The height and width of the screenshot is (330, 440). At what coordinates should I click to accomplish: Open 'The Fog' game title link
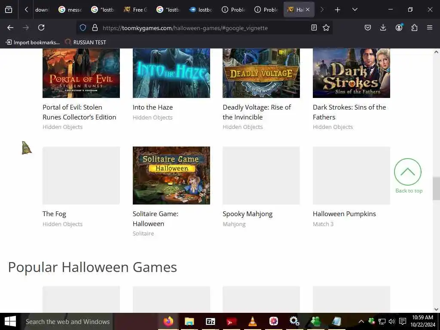tap(55, 214)
